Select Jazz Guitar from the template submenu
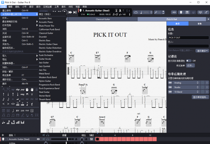Viewport: 210px width, 144px height. tap(44, 62)
